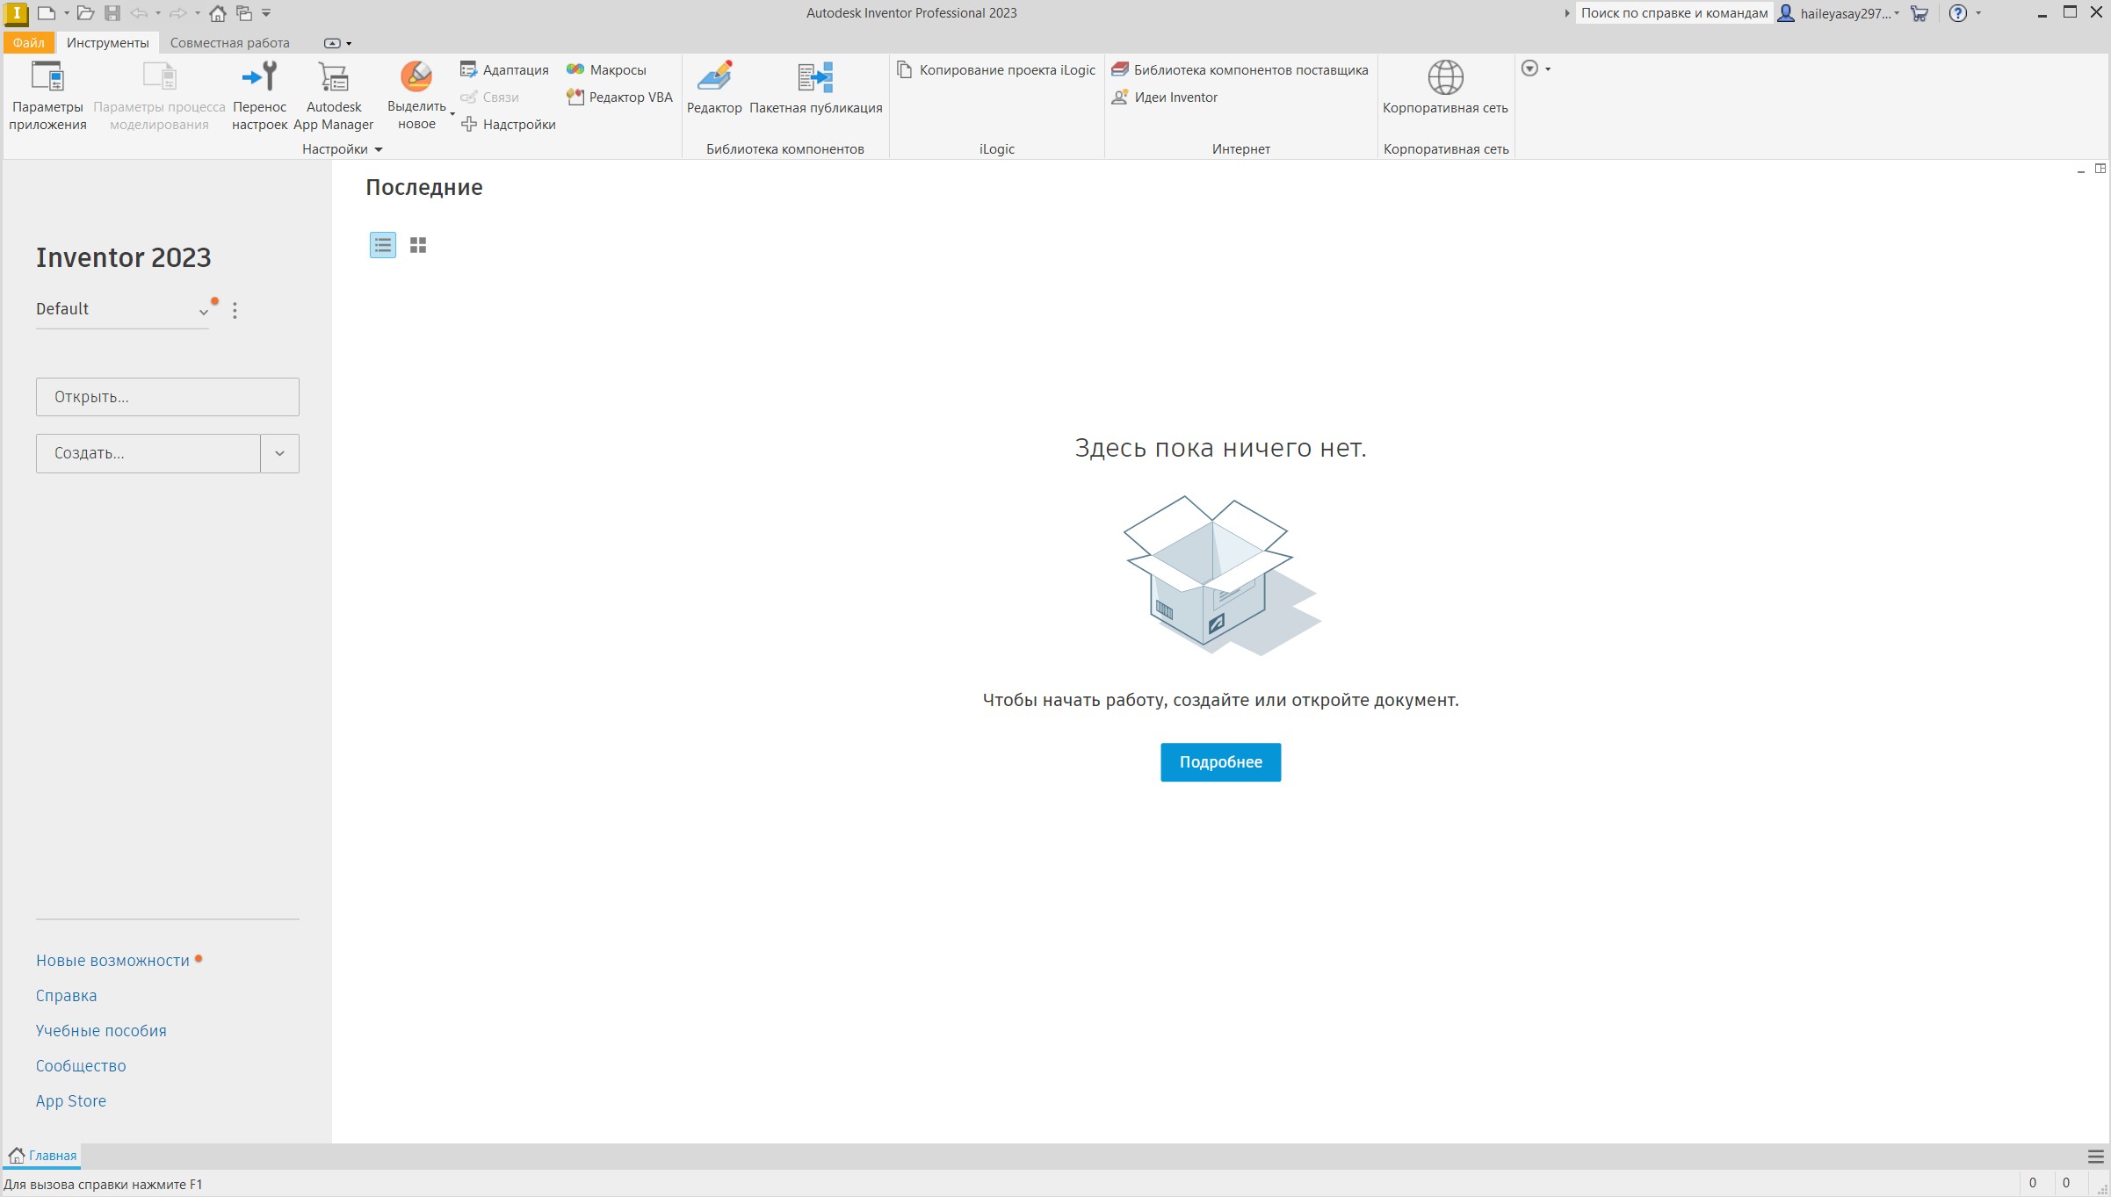
Task: Open the Выделить новое dropdown arrow
Action: tap(452, 115)
